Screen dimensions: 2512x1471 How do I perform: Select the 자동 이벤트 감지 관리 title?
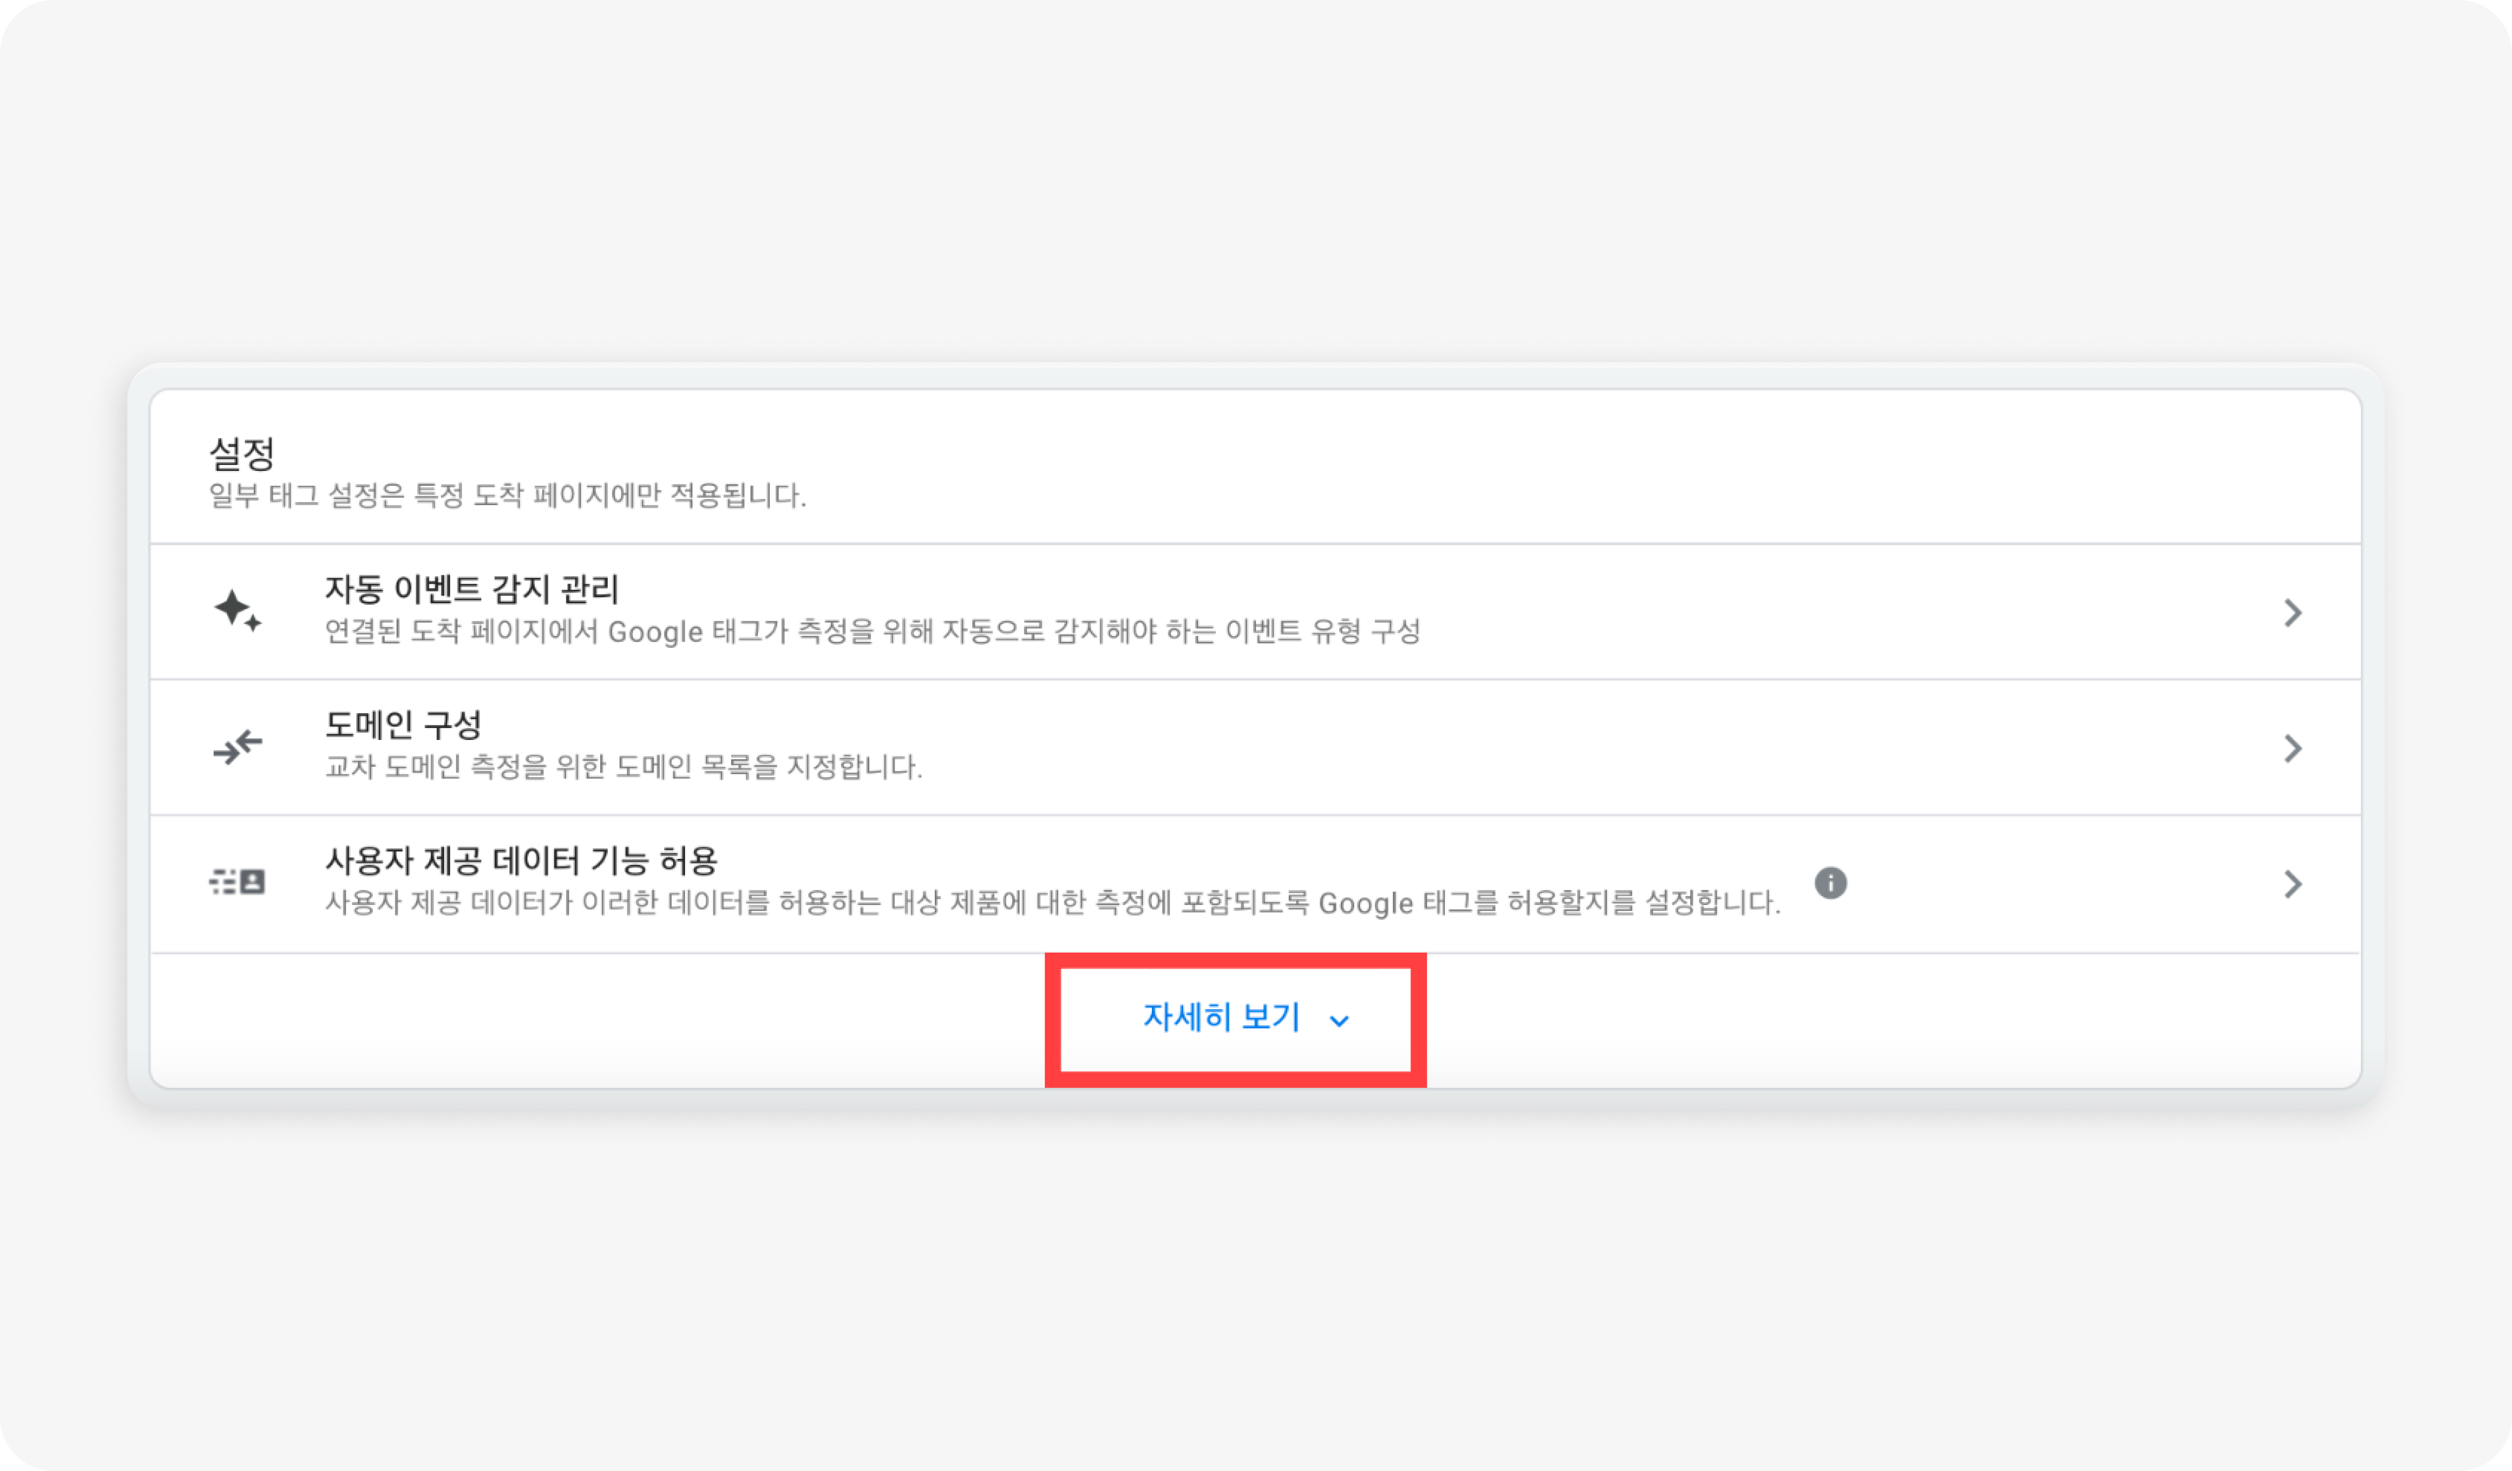click(x=471, y=589)
